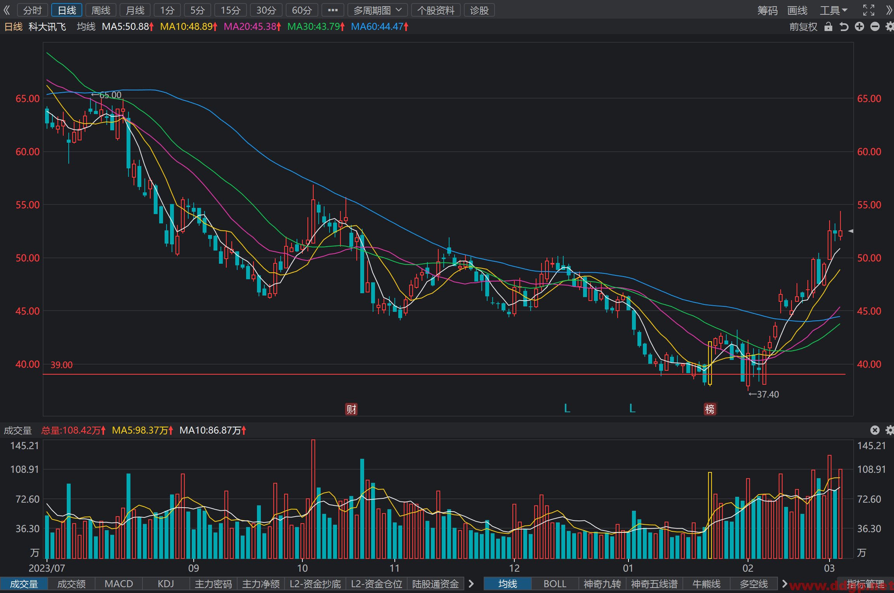This screenshot has width=894, height=593.
Task: Click the second L marker near January
Action: (x=632, y=408)
